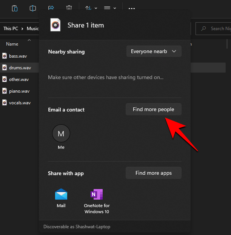Click the Paste icon in File Explorer toolbar
This screenshot has width=231, height=235.
15,8
